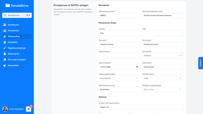This screenshot has width=203, height=114.
Task: Go to Mandanten section
Action: 17,31
